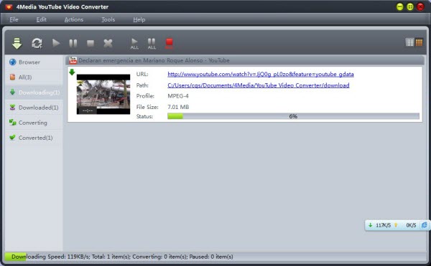Open the download path folder link
The width and height of the screenshot is (431, 266).
(259, 85)
